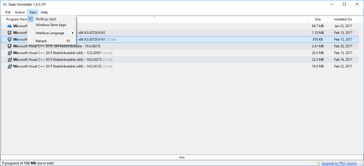
Task: Click the Feb 20, 2017 install date
Action: point(343,46)
